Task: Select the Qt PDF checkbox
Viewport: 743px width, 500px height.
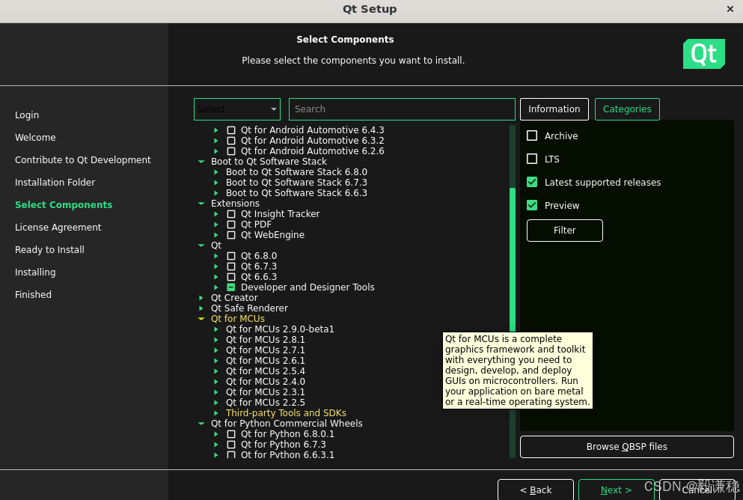Action: click(231, 224)
